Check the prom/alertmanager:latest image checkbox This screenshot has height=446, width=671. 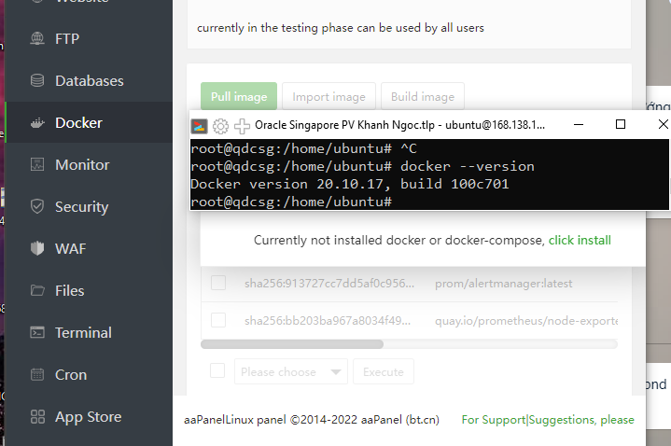(218, 283)
